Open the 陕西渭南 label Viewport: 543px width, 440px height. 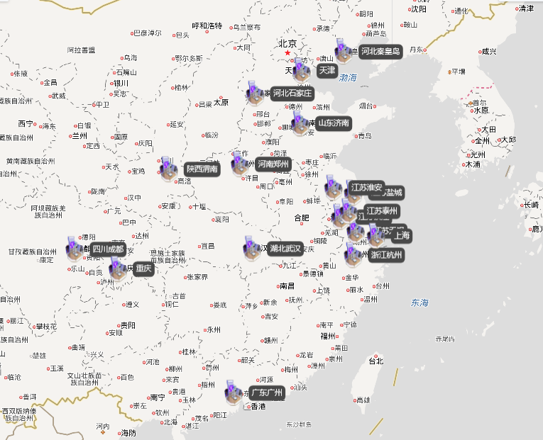[x=202, y=169]
